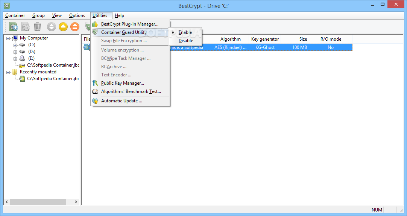Image resolution: width=407 pixels, height=216 pixels.
Task: Select the Disable option for Container Guard
Action: [x=185, y=41]
